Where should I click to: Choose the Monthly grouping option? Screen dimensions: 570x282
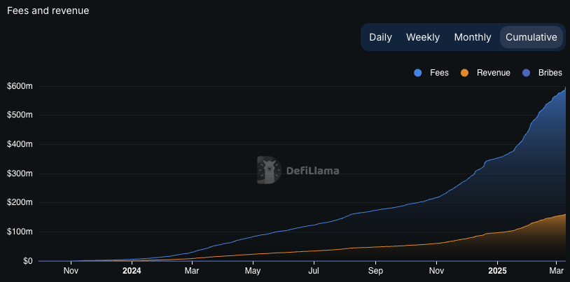pyautogui.click(x=473, y=37)
